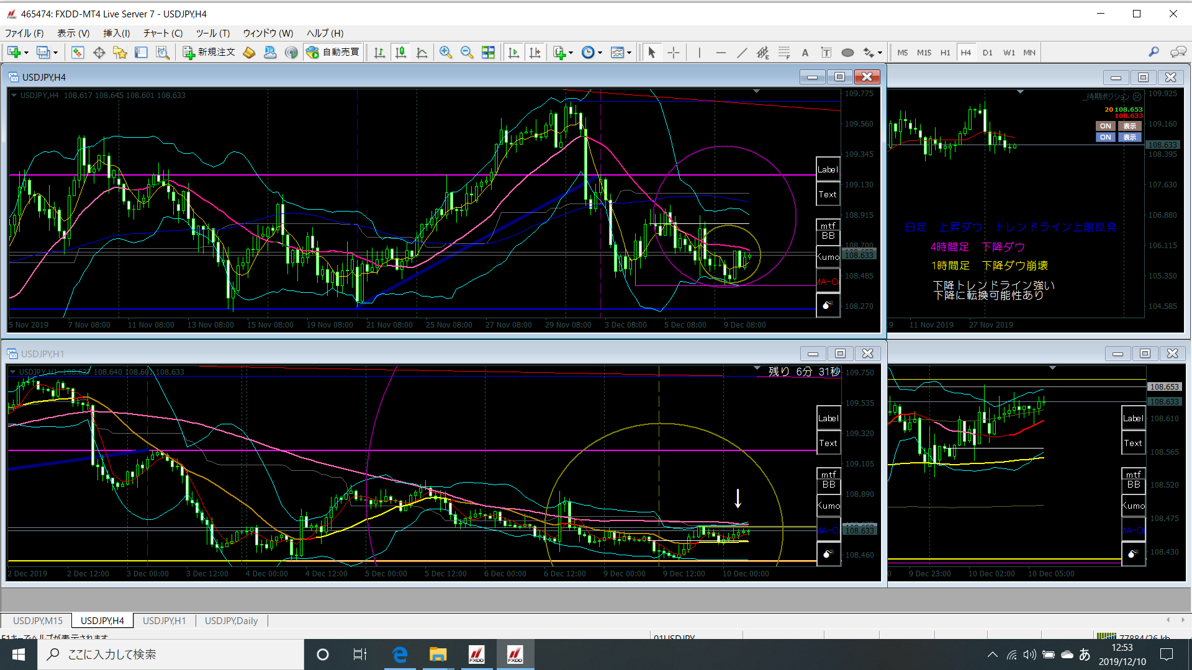Select the ellipse drawing tool
The height and width of the screenshot is (670, 1192).
click(847, 53)
